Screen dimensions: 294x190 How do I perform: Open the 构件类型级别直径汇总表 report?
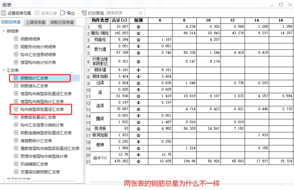[42, 110]
